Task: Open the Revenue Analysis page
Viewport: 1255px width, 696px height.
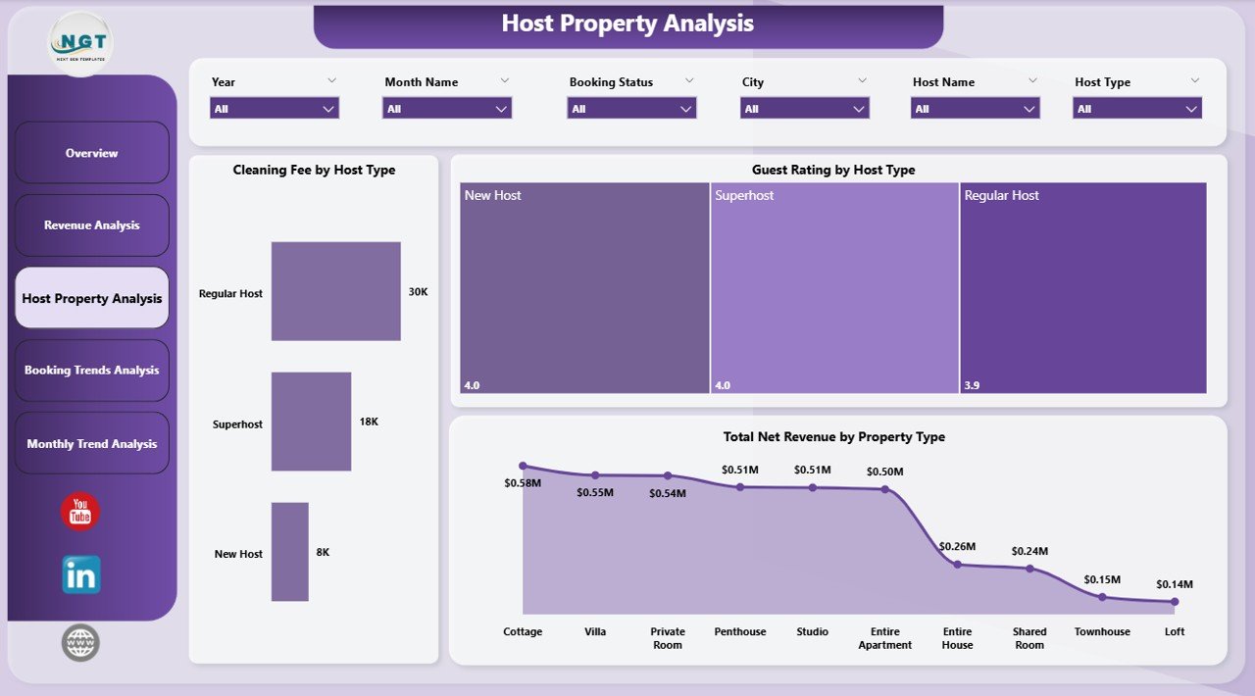Action: click(91, 224)
